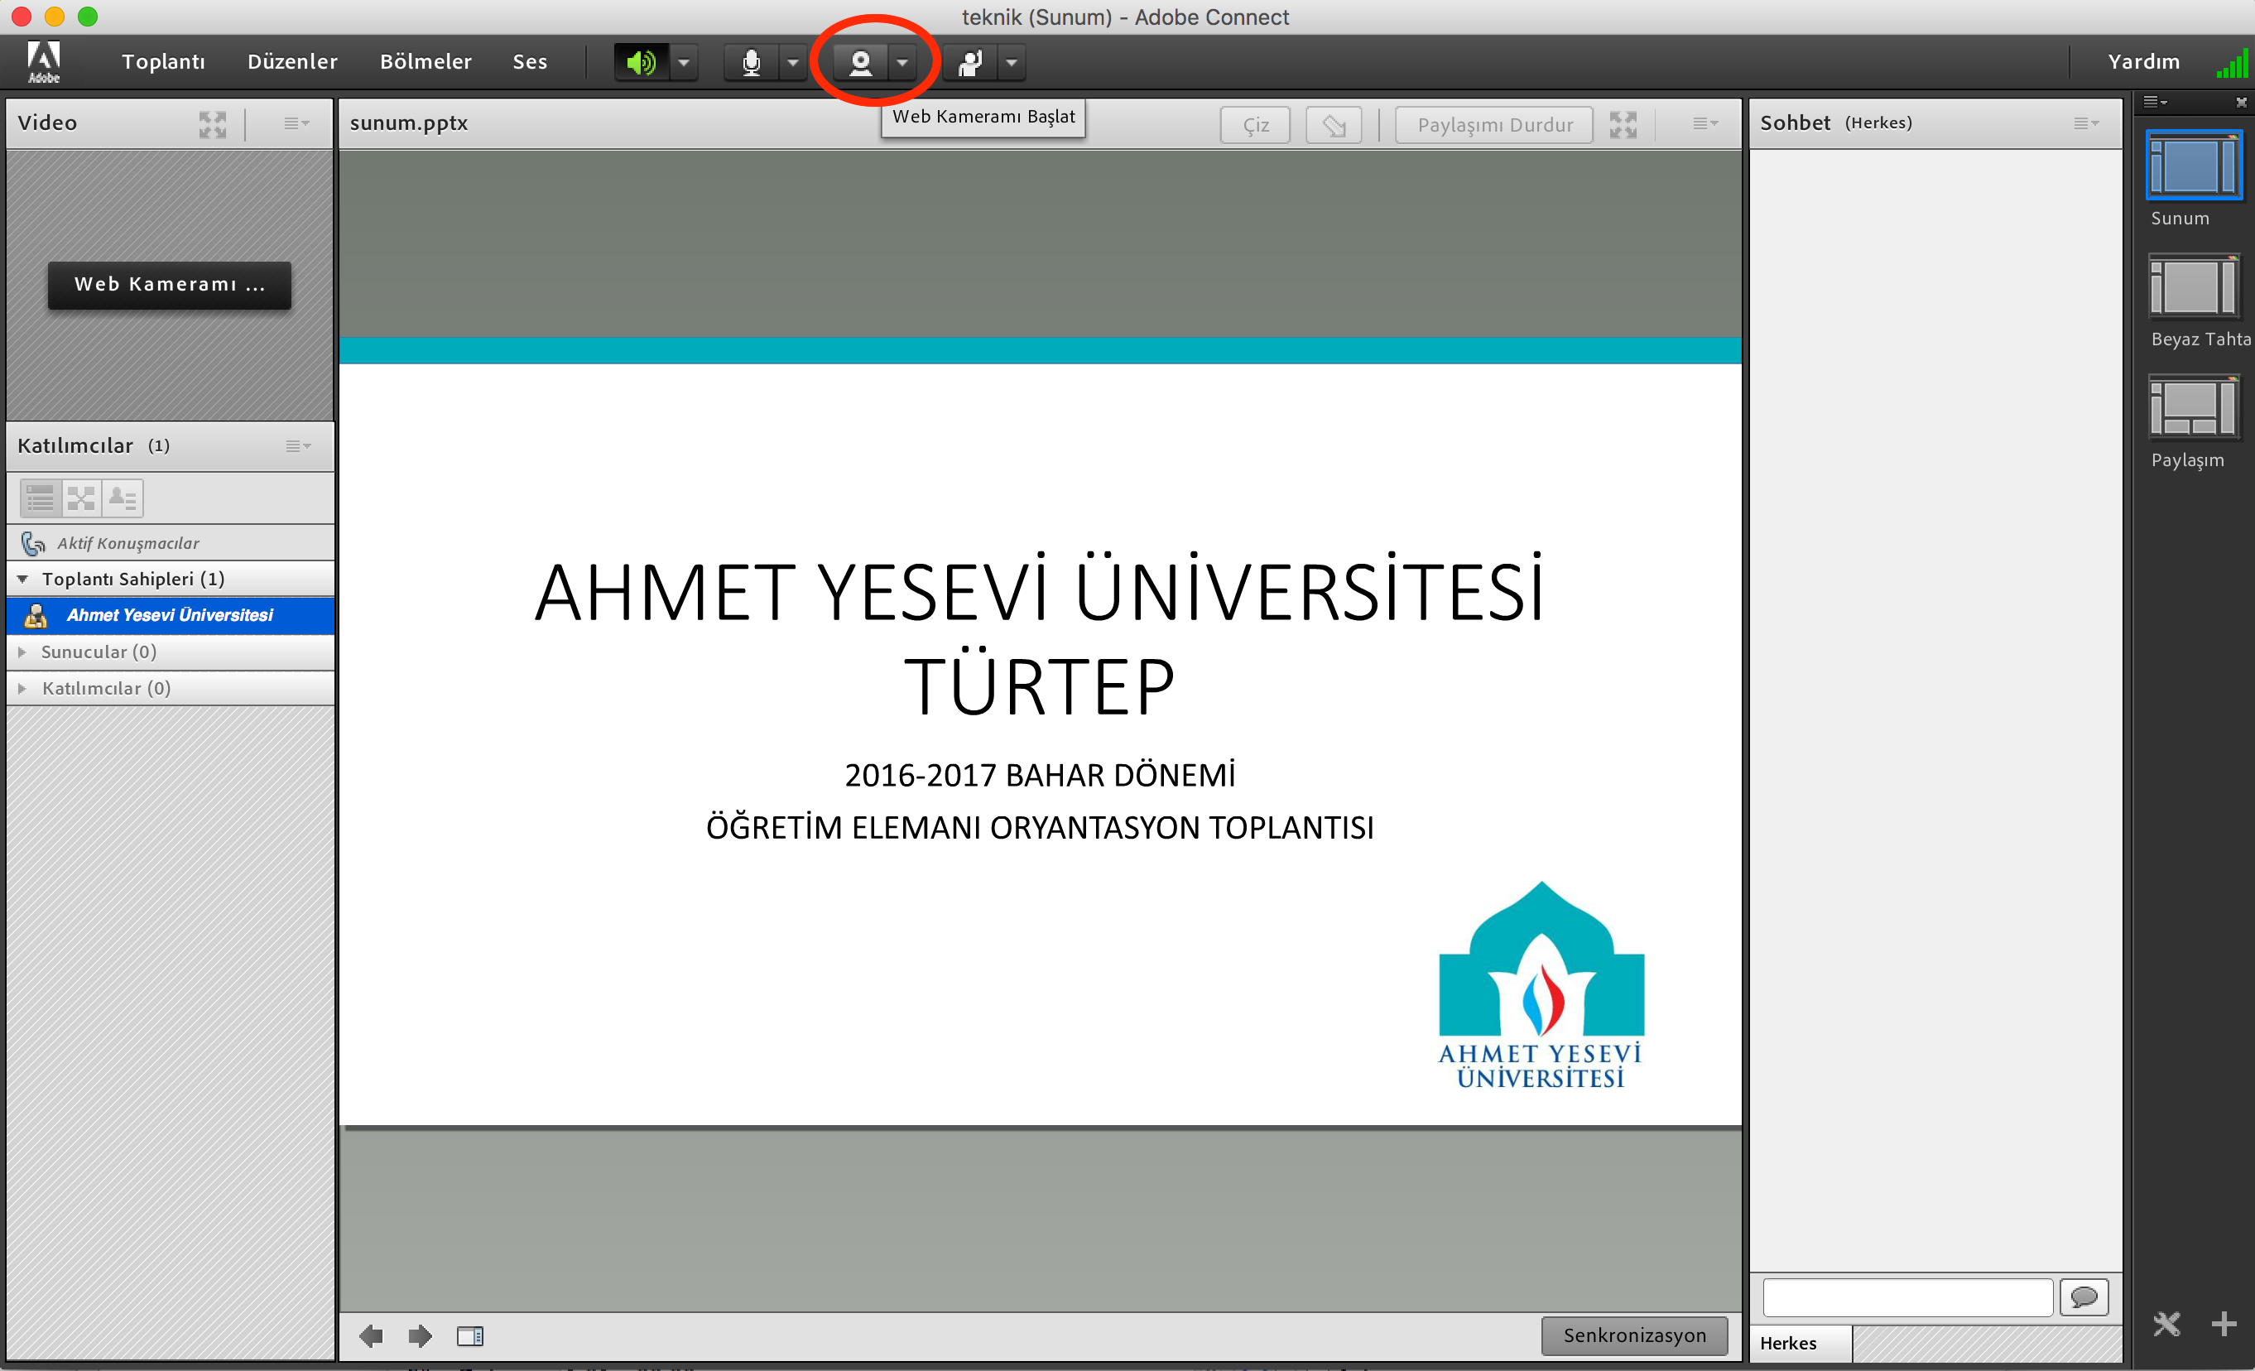This screenshot has width=2255, height=1371.
Task: Click the Sohbet pod title
Action: [1795, 123]
